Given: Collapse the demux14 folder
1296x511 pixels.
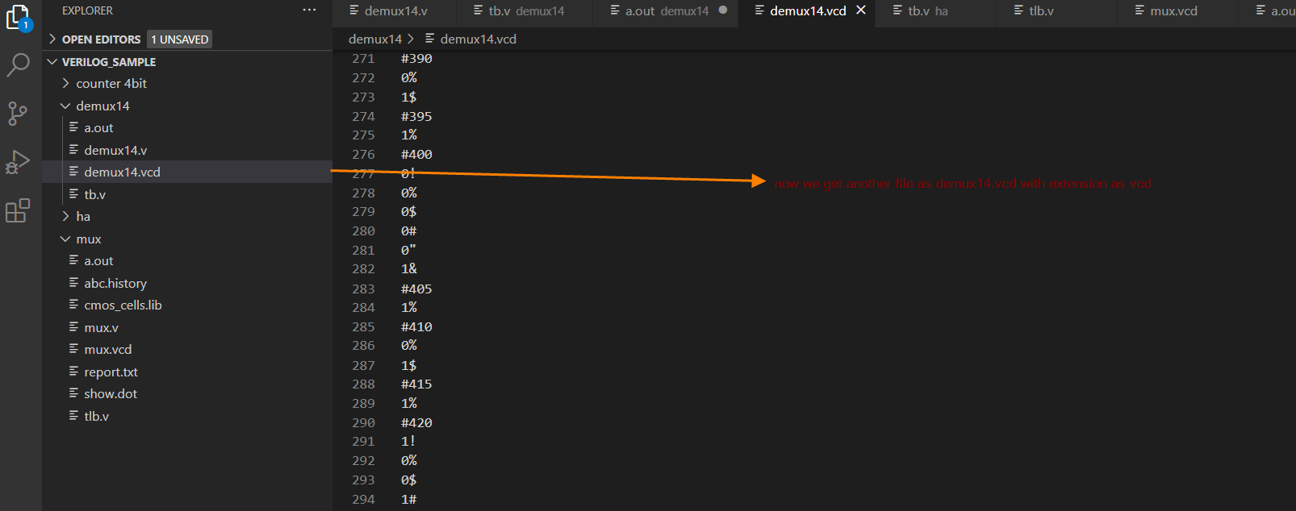Looking at the screenshot, I should pyautogui.click(x=66, y=106).
